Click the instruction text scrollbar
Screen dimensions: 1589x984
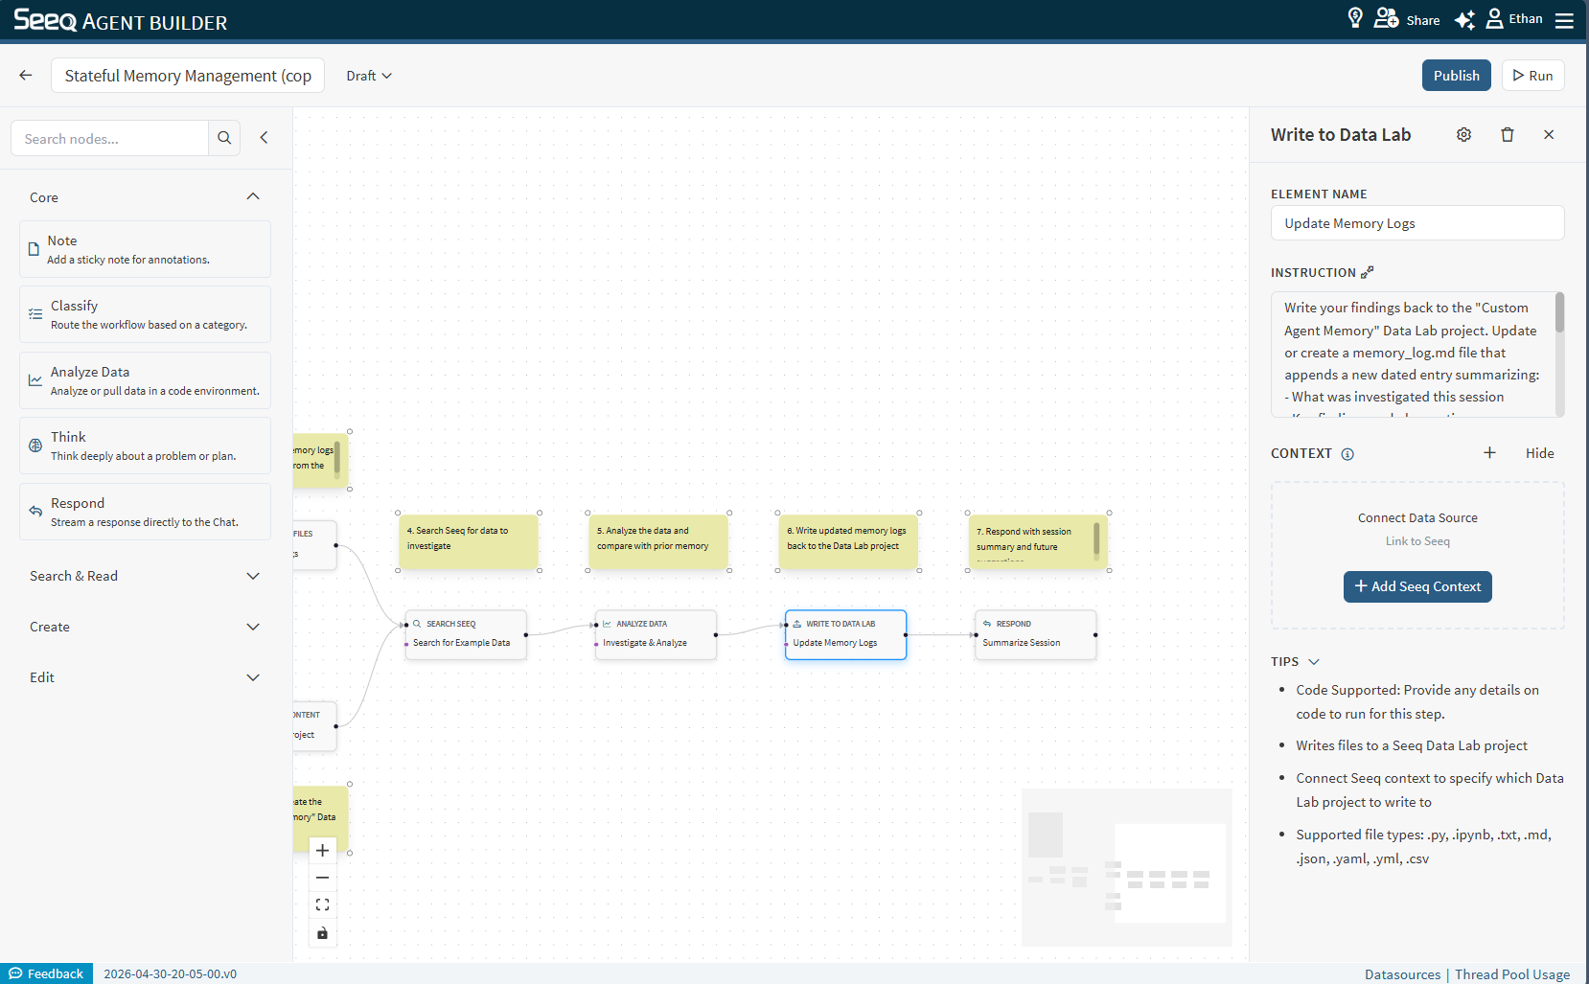[x=1559, y=312]
